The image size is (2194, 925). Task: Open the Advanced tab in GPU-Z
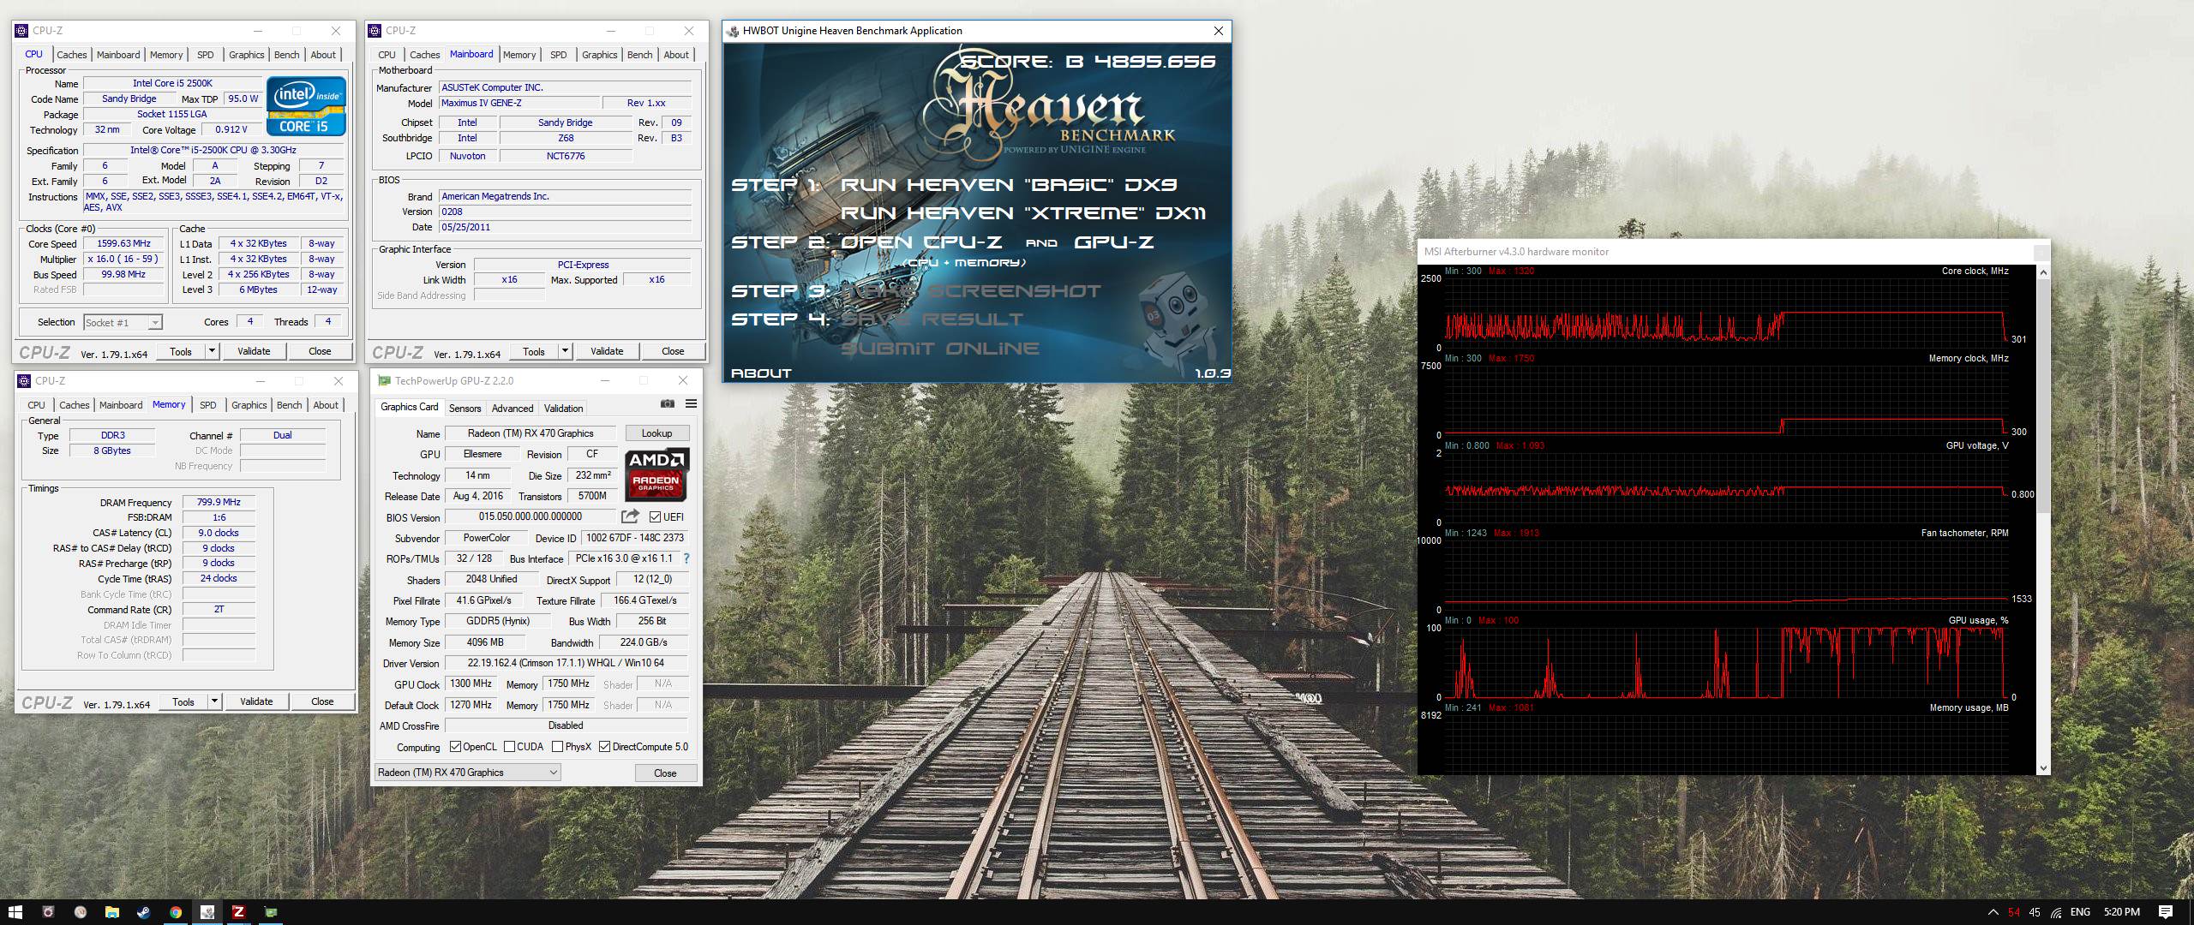coord(513,409)
